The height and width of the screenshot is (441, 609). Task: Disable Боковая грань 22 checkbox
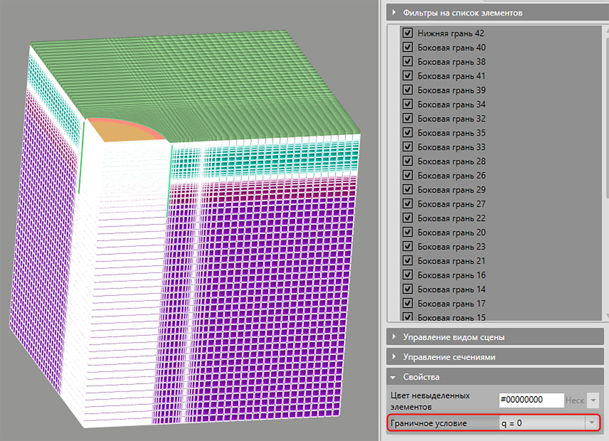[407, 218]
